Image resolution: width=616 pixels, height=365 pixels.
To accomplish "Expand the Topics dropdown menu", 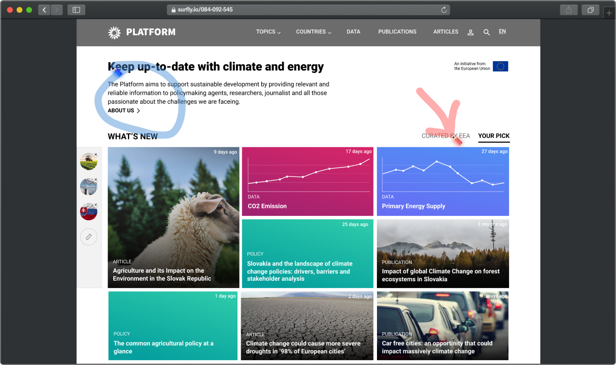I will coord(268,32).
